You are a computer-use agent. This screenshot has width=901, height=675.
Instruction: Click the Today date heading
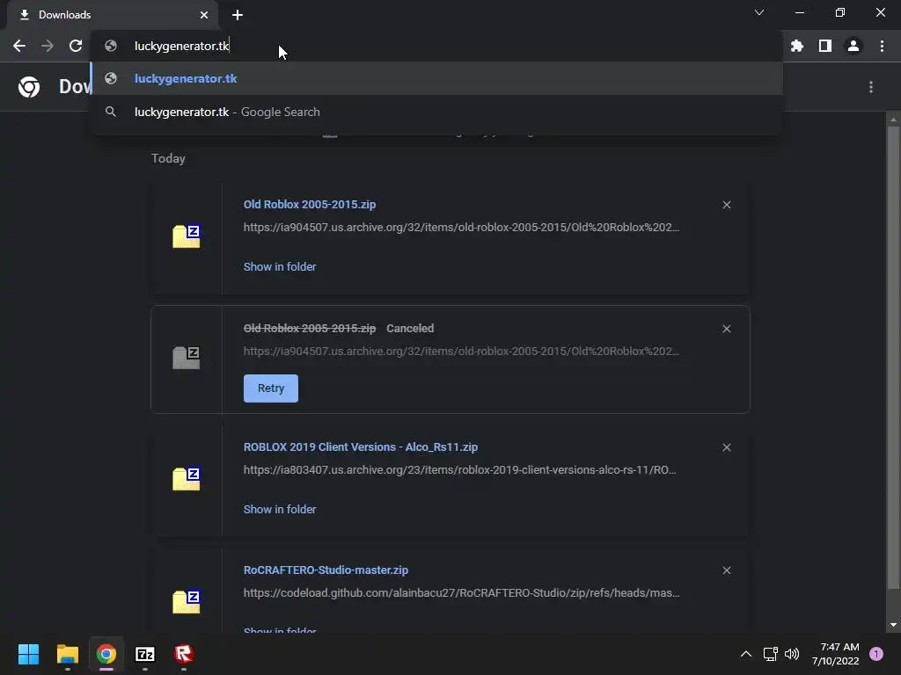click(168, 158)
